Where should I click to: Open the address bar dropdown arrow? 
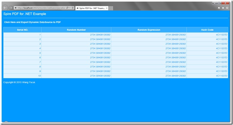[x=70, y=8]
